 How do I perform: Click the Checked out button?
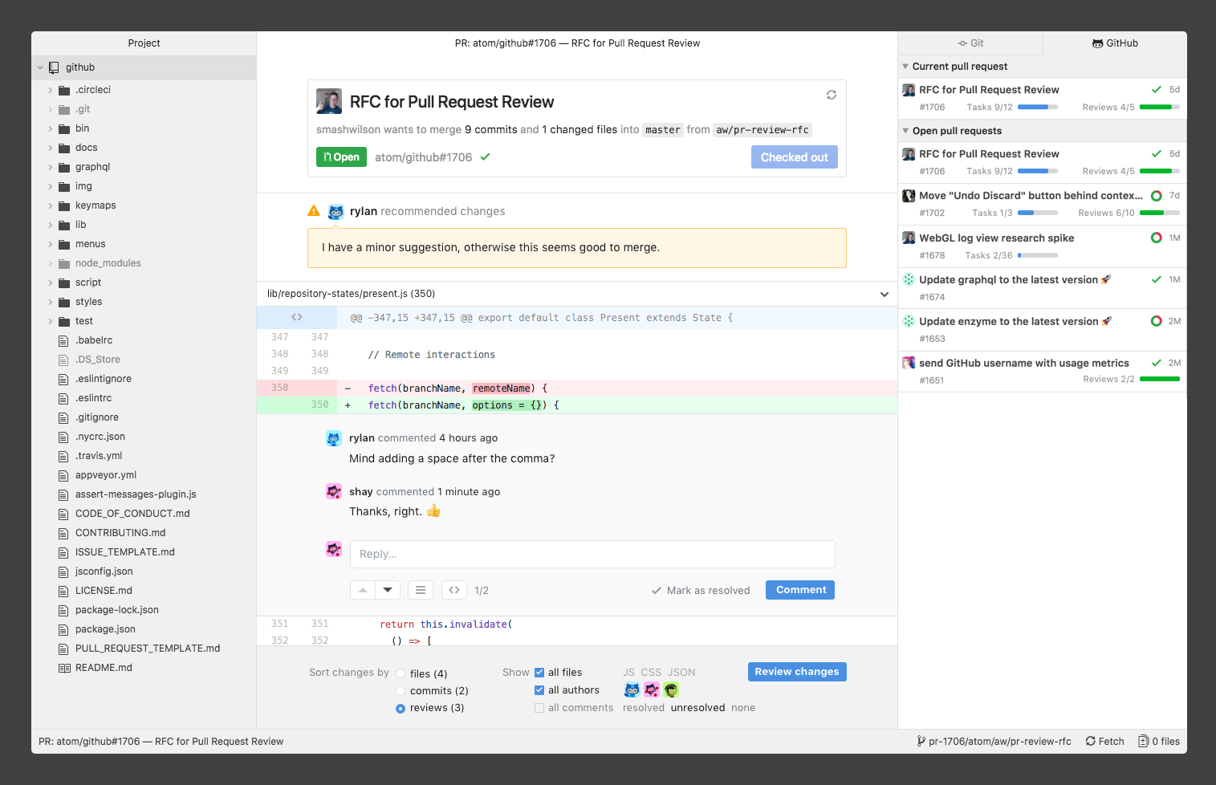pyautogui.click(x=795, y=157)
